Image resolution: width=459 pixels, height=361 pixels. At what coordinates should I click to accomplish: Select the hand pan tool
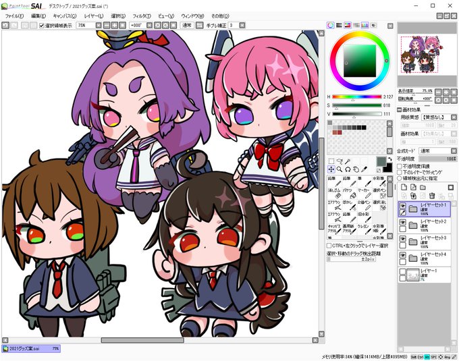[x=356, y=169]
